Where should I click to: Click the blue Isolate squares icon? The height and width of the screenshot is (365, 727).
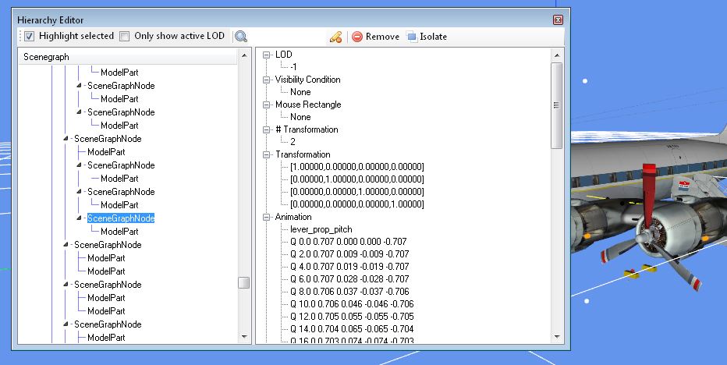coord(412,37)
